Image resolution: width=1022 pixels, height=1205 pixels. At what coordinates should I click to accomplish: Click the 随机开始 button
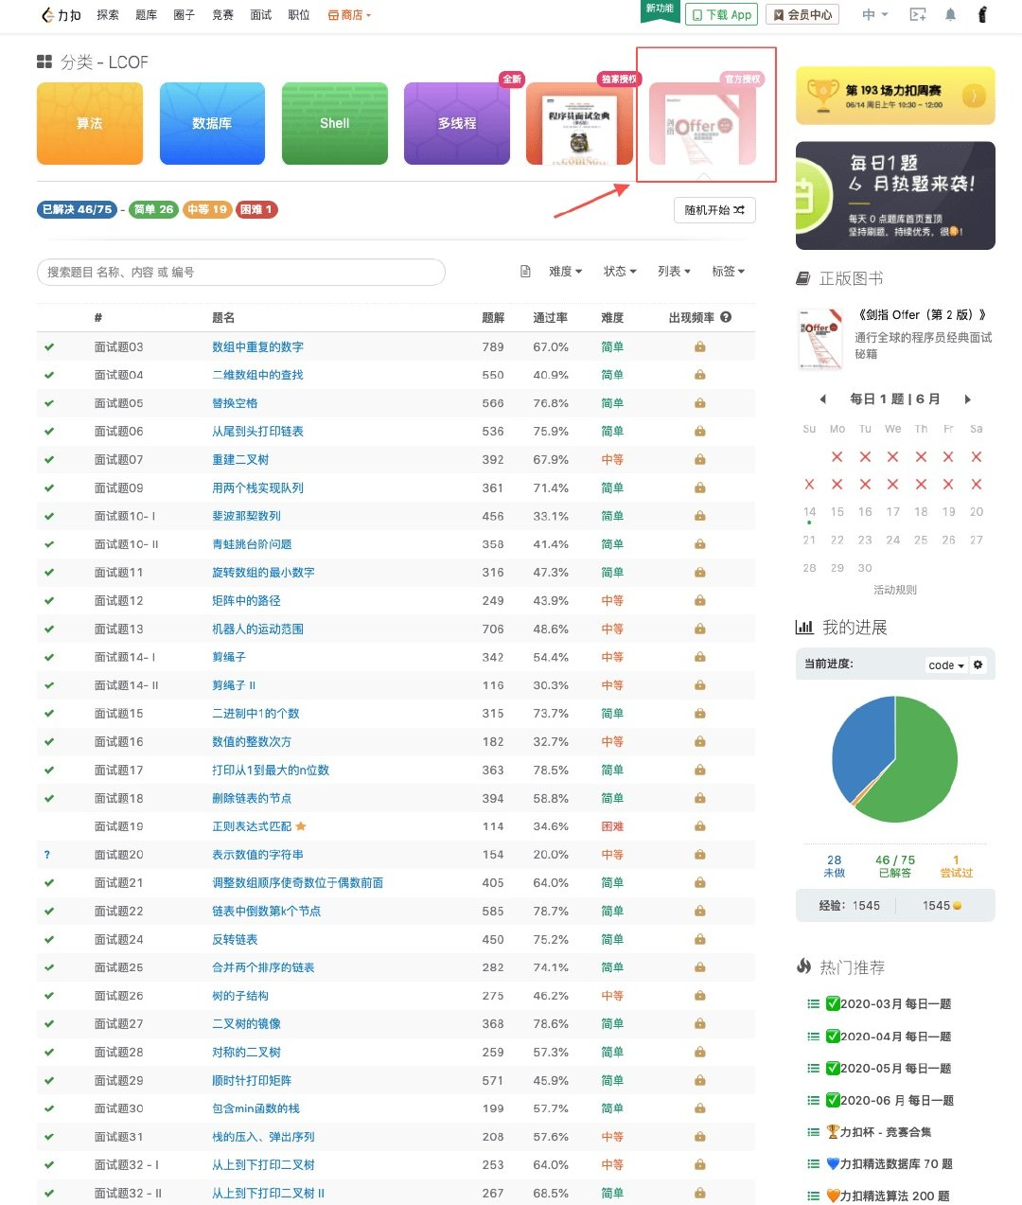(714, 210)
